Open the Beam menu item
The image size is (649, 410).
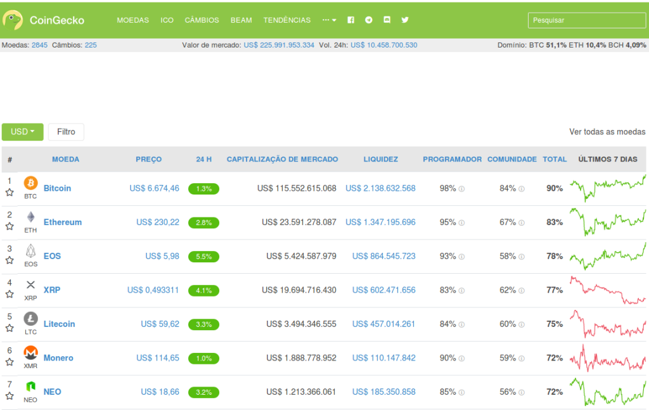241,20
